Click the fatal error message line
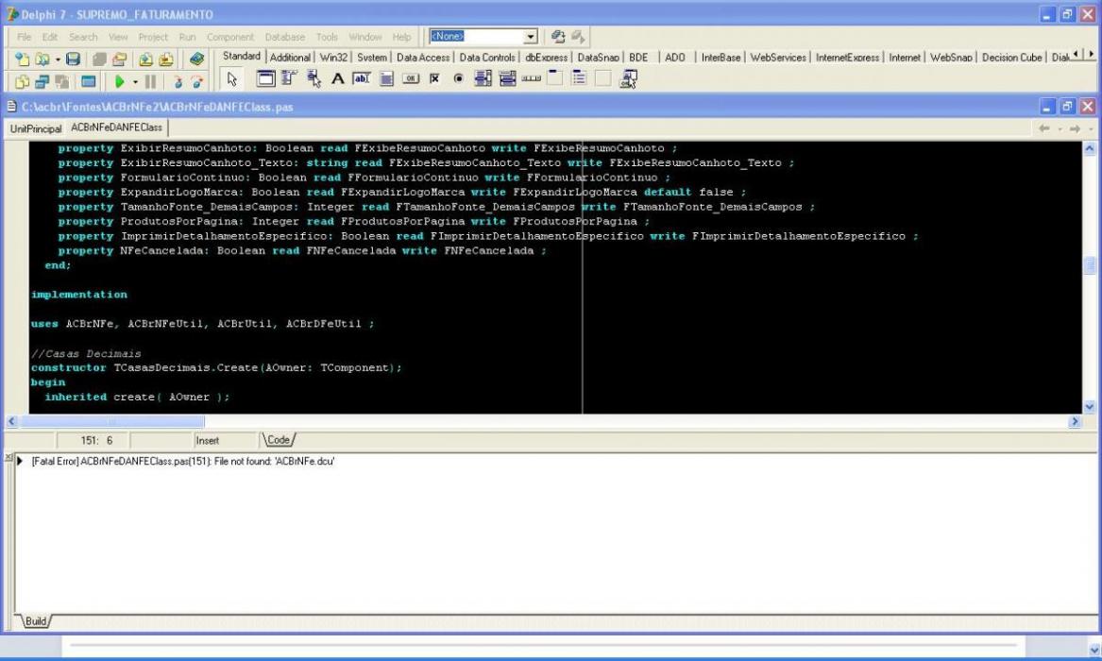Screen dimensions: 1102x661 point(183,462)
